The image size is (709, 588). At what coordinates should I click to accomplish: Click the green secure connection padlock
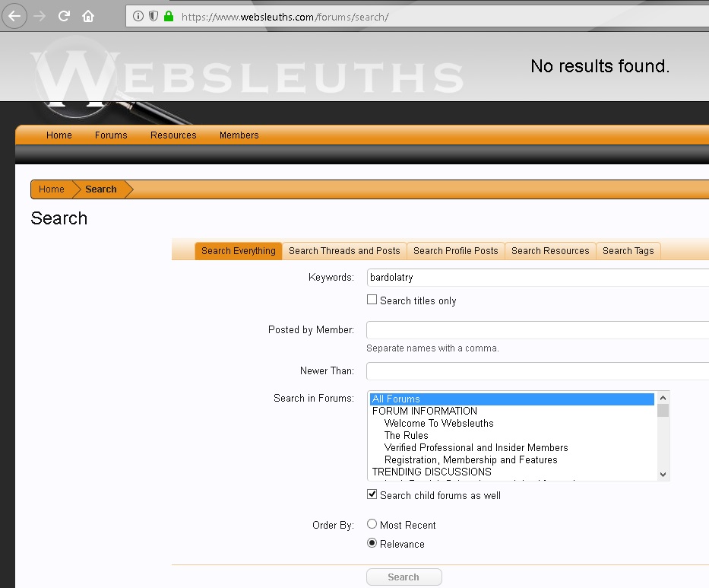[x=169, y=16]
